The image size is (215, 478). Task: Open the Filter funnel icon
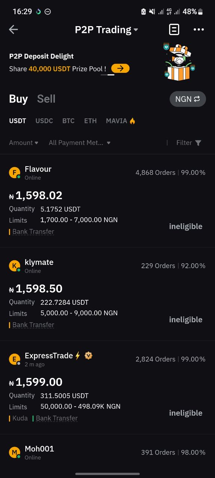coord(198,143)
